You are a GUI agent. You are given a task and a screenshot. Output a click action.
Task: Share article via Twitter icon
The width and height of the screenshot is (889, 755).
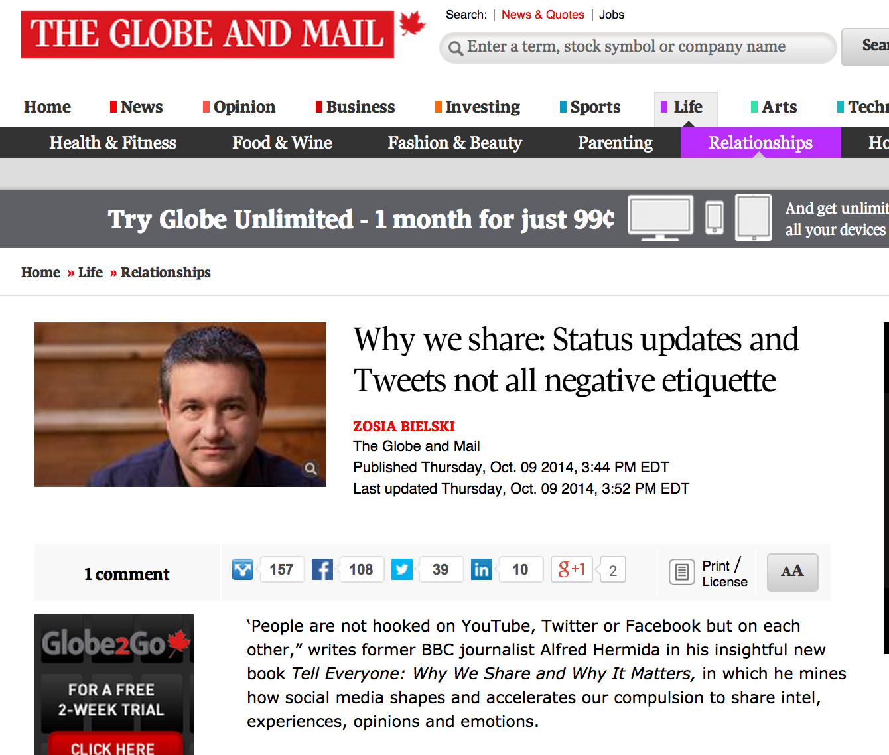[x=402, y=569]
